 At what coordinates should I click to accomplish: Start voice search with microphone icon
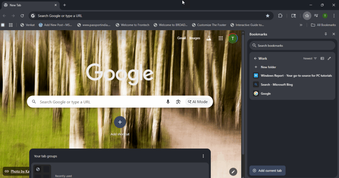(x=168, y=102)
